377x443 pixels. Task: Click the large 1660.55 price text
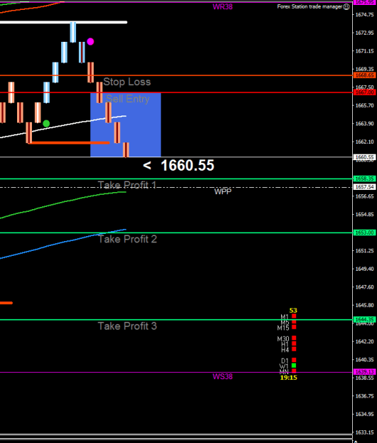[x=187, y=165]
